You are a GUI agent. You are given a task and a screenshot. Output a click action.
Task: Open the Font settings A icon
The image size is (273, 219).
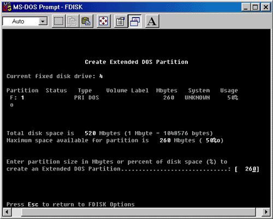(x=152, y=21)
